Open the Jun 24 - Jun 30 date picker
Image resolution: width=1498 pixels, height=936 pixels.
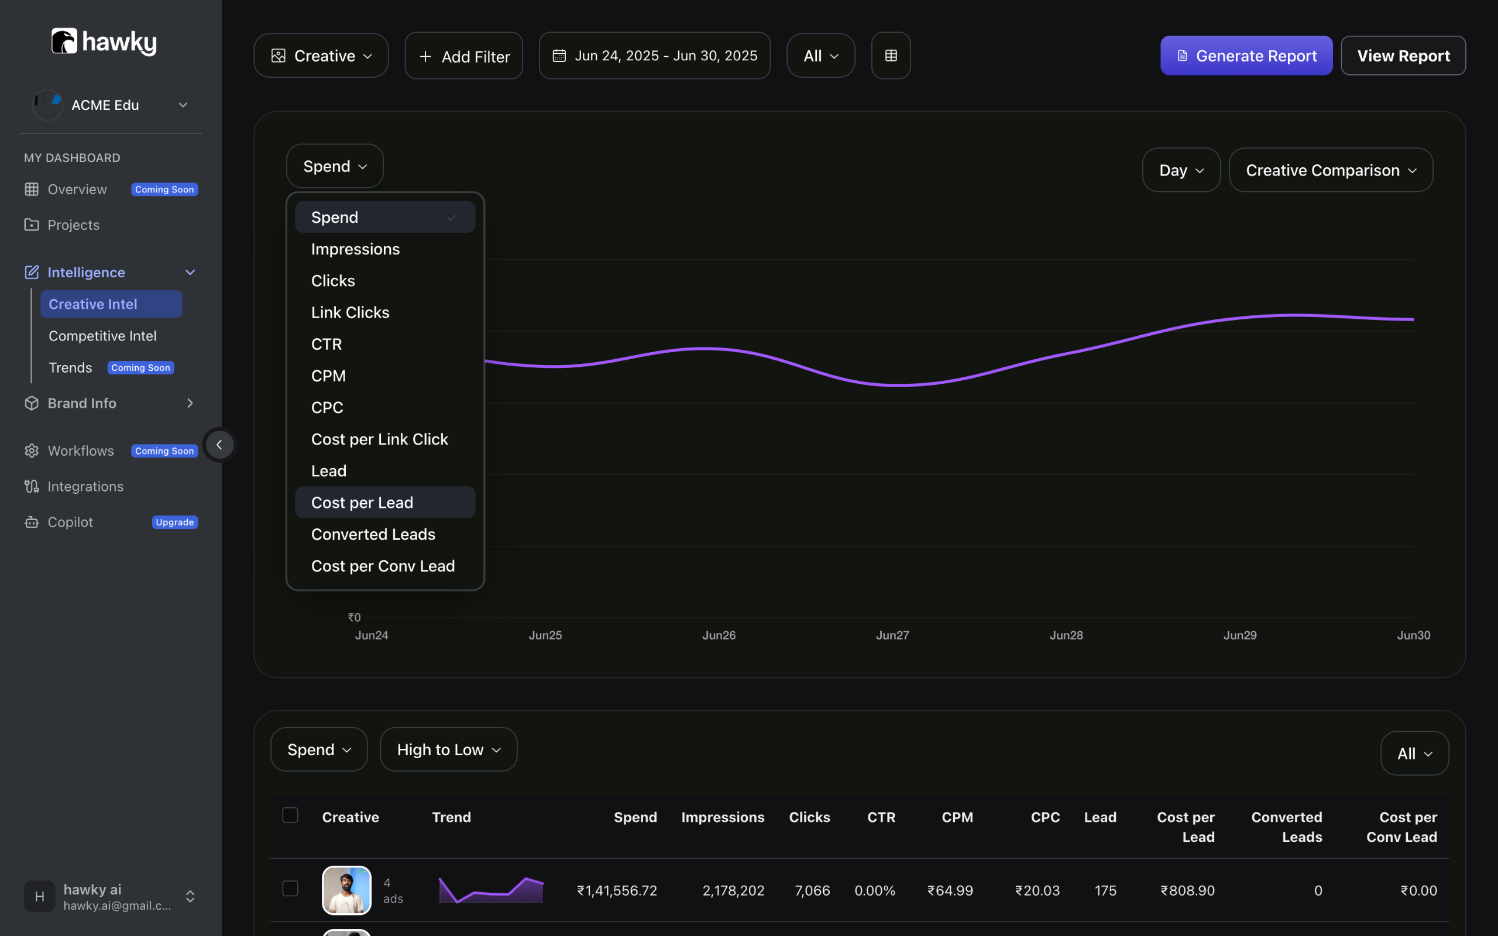point(654,56)
